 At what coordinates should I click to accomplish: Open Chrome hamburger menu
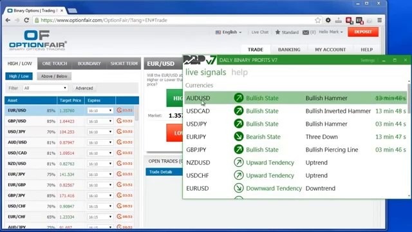pyautogui.click(x=380, y=20)
